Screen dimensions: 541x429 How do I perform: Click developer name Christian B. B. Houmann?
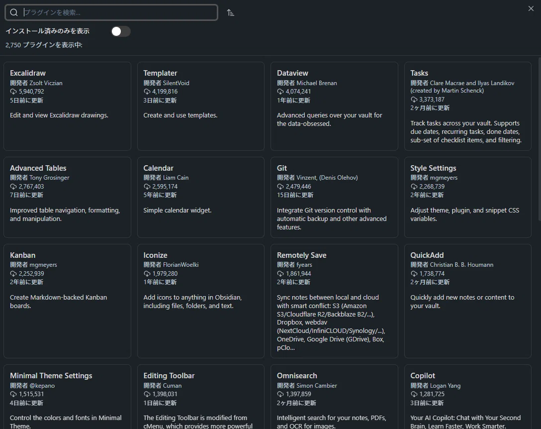point(461,265)
